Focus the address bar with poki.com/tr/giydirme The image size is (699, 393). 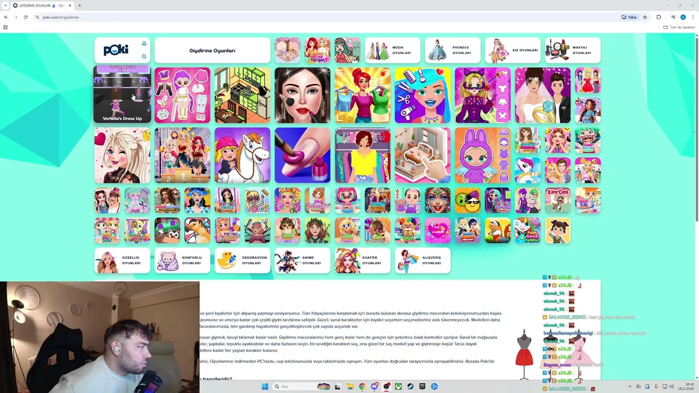point(328,17)
